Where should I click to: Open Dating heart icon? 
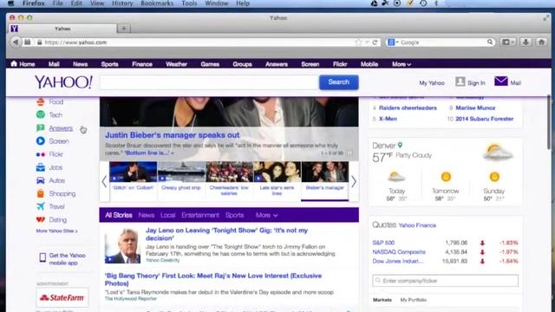[x=41, y=219]
